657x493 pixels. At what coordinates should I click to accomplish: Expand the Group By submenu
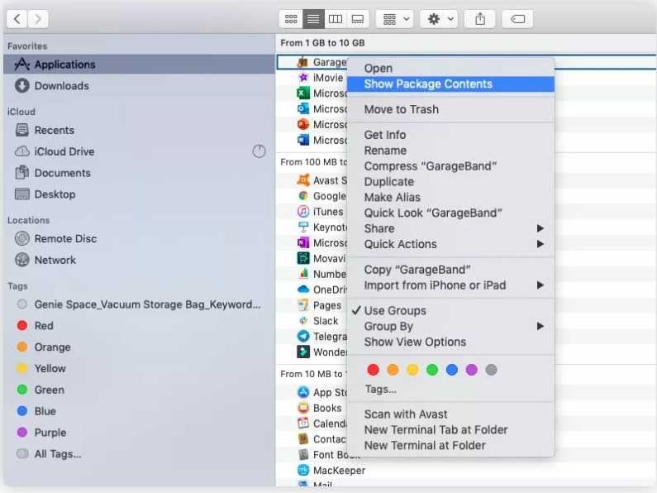[x=451, y=326]
